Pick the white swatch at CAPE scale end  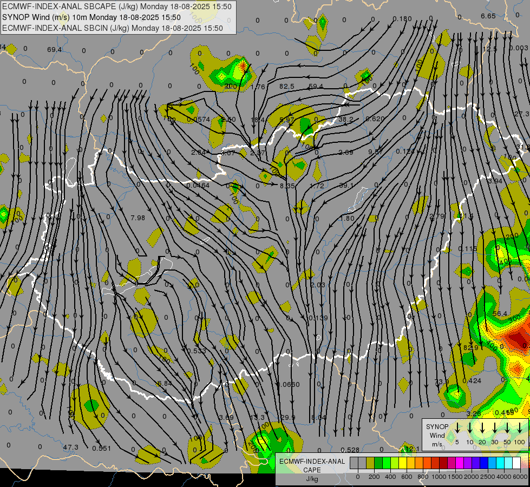(x=516, y=463)
